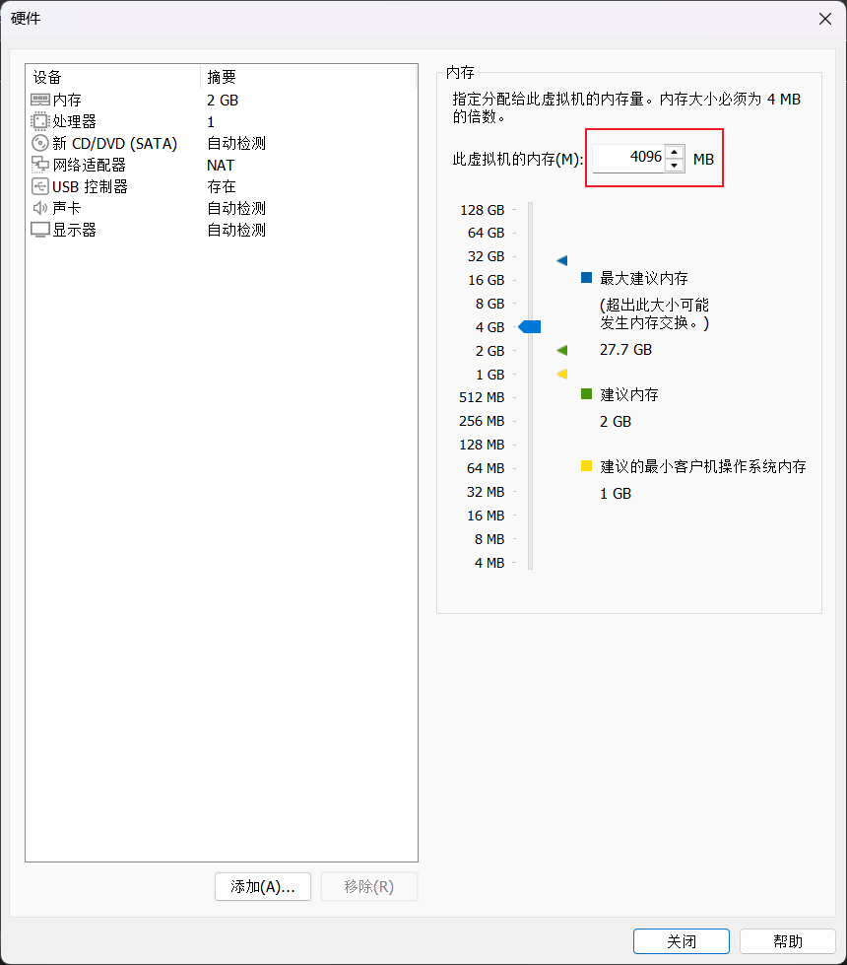This screenshot has width=847, height=965.
Task: Click the 此虚拟机的内存(M) label
Action: (518, 160)
